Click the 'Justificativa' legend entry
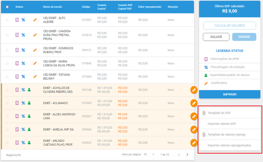The image size is (263, 162). coord(219,83)
